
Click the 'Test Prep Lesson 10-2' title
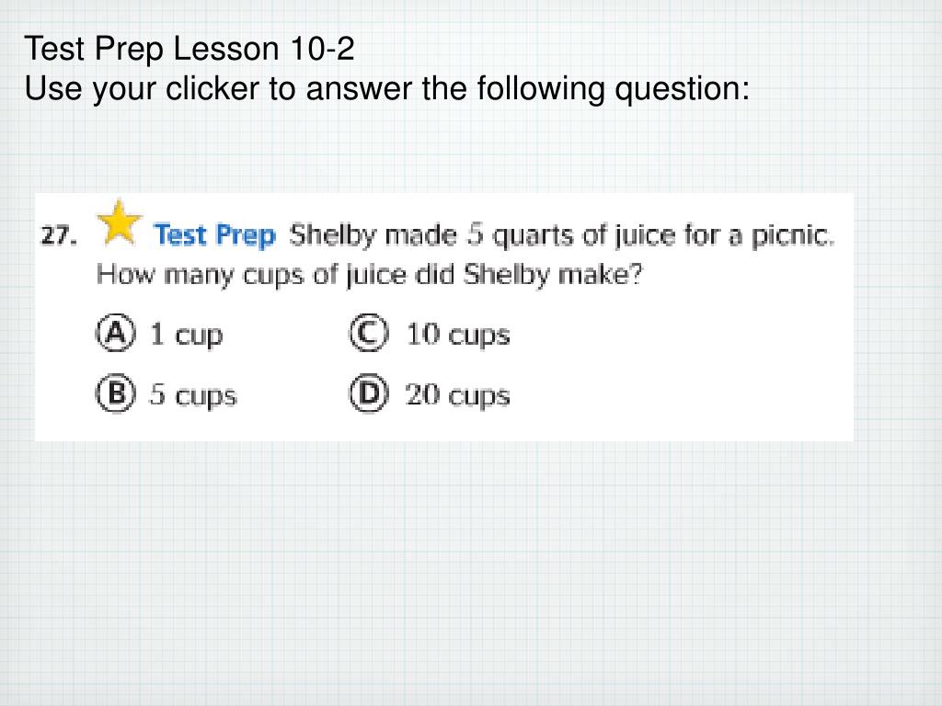[x=190, y=48]
